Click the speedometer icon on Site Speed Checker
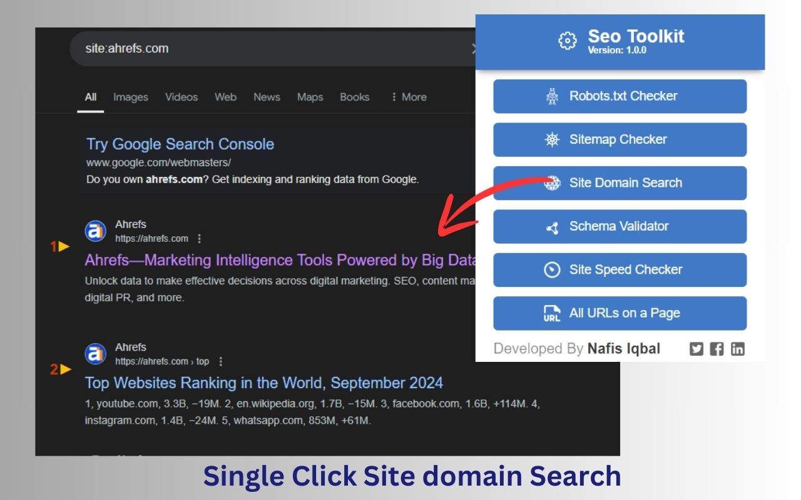The image size is (801, 500). tap(552, 270)
